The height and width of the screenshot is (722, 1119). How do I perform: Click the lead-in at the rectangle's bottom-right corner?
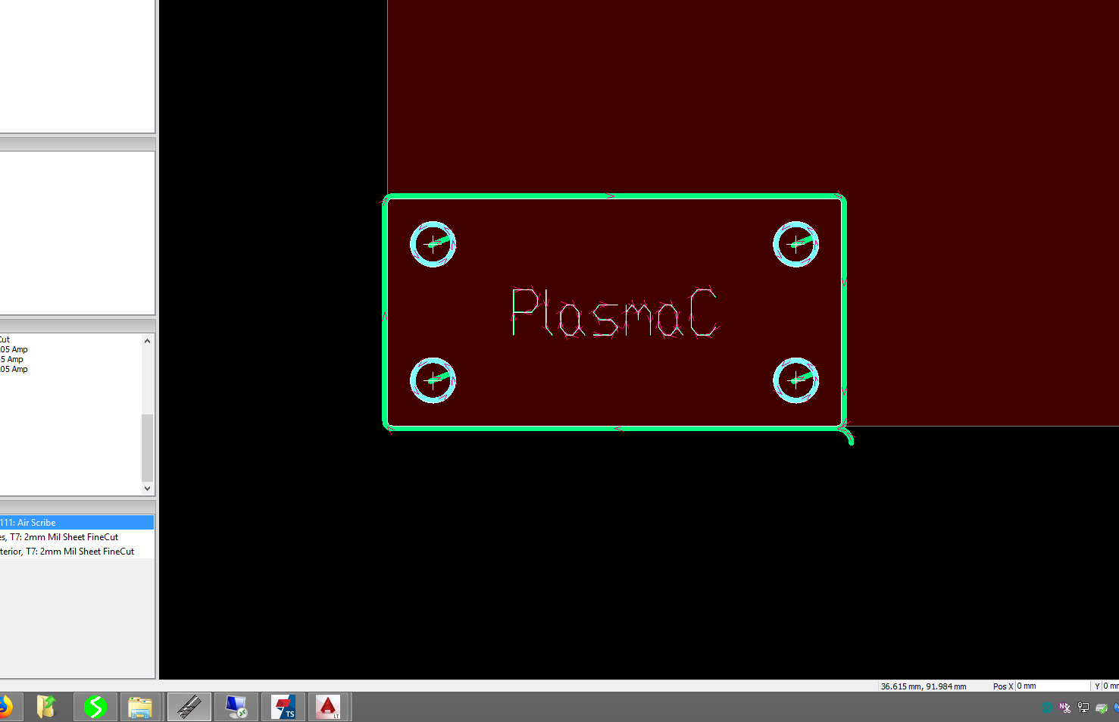(848, 435)
